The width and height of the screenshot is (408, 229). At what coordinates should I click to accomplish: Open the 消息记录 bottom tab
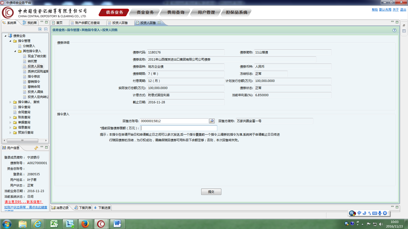point(60,208)
